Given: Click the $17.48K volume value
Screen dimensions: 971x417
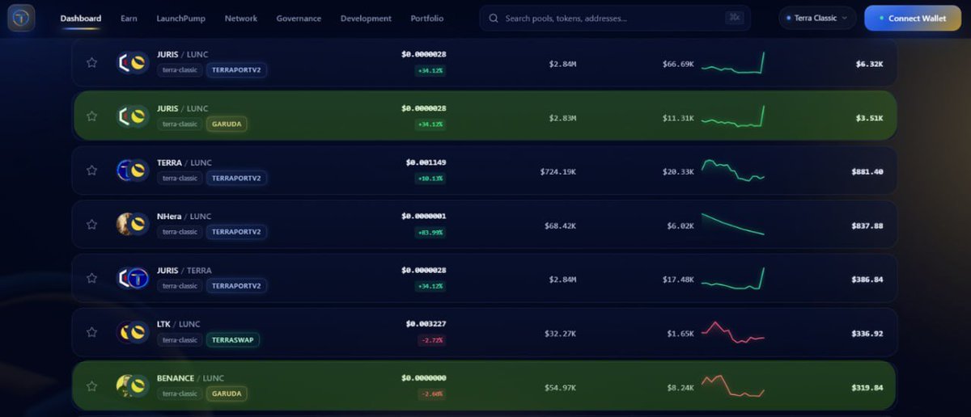Looking at the screenshot, I should (678, 280).
